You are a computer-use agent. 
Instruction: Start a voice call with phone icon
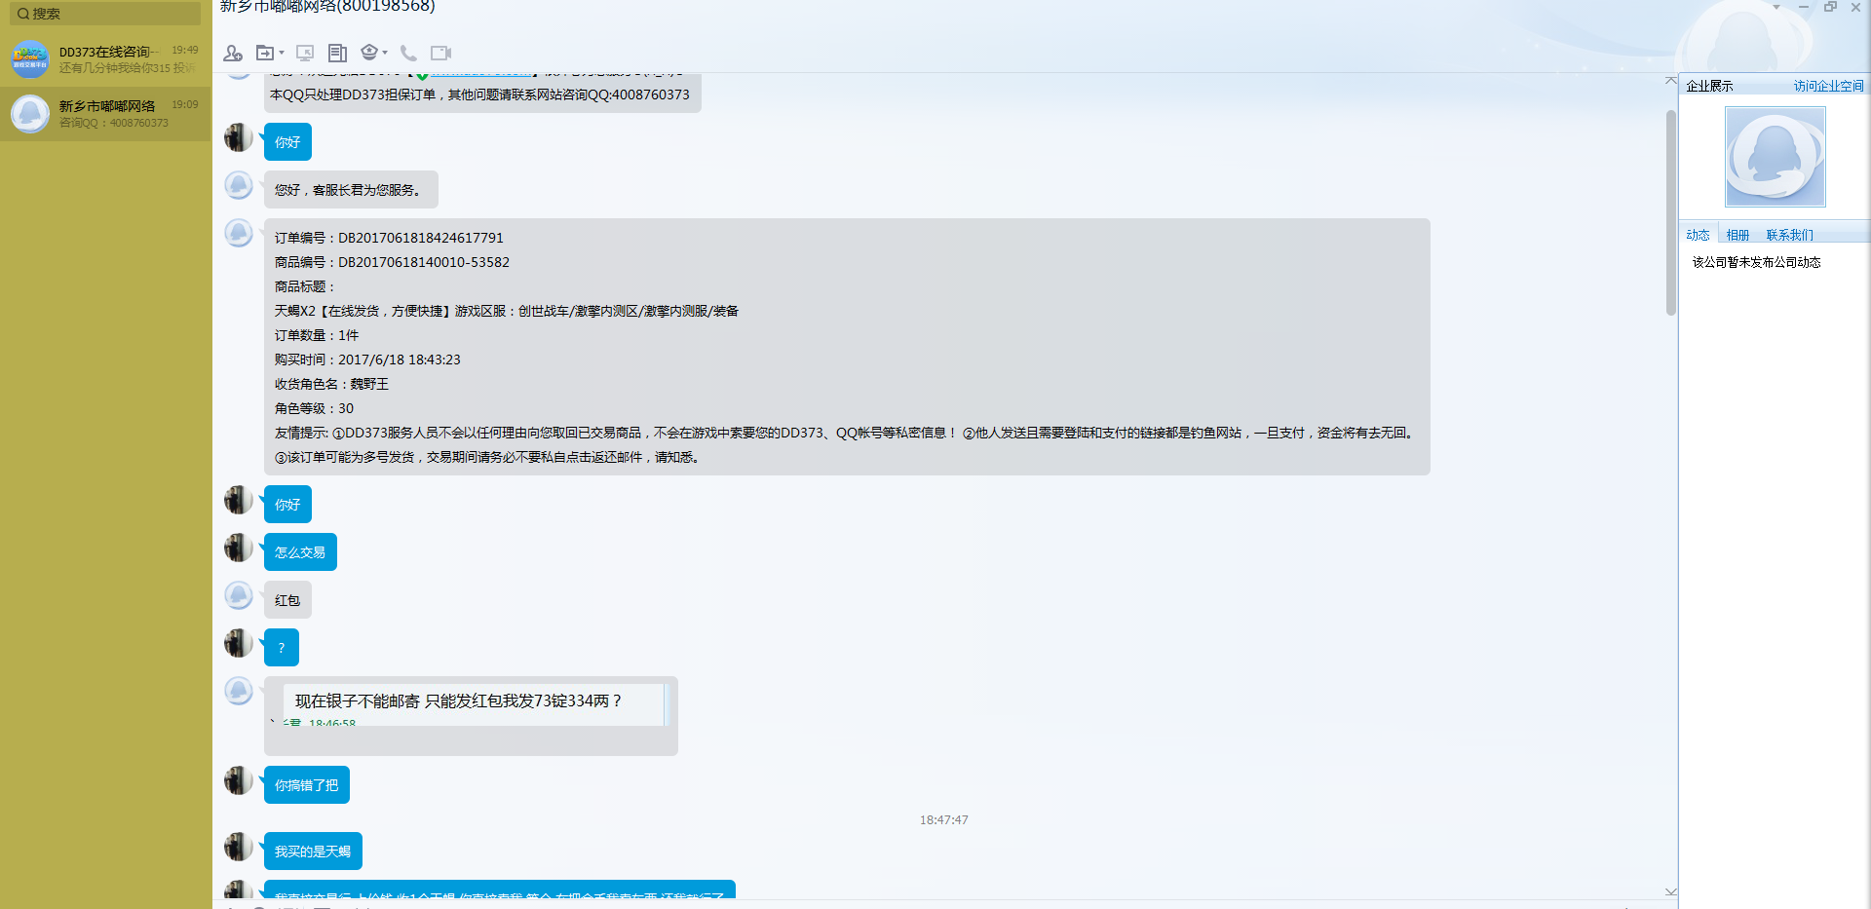tap(408, 53)
